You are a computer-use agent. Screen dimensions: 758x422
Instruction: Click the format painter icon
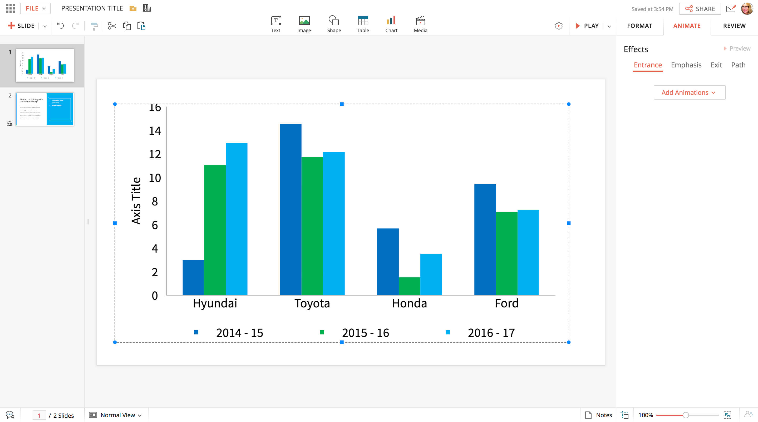click(94, 26)
